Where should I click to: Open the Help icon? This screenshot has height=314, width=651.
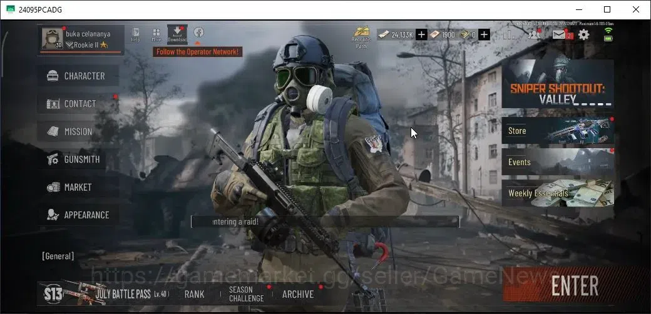(x=135, y=35)
